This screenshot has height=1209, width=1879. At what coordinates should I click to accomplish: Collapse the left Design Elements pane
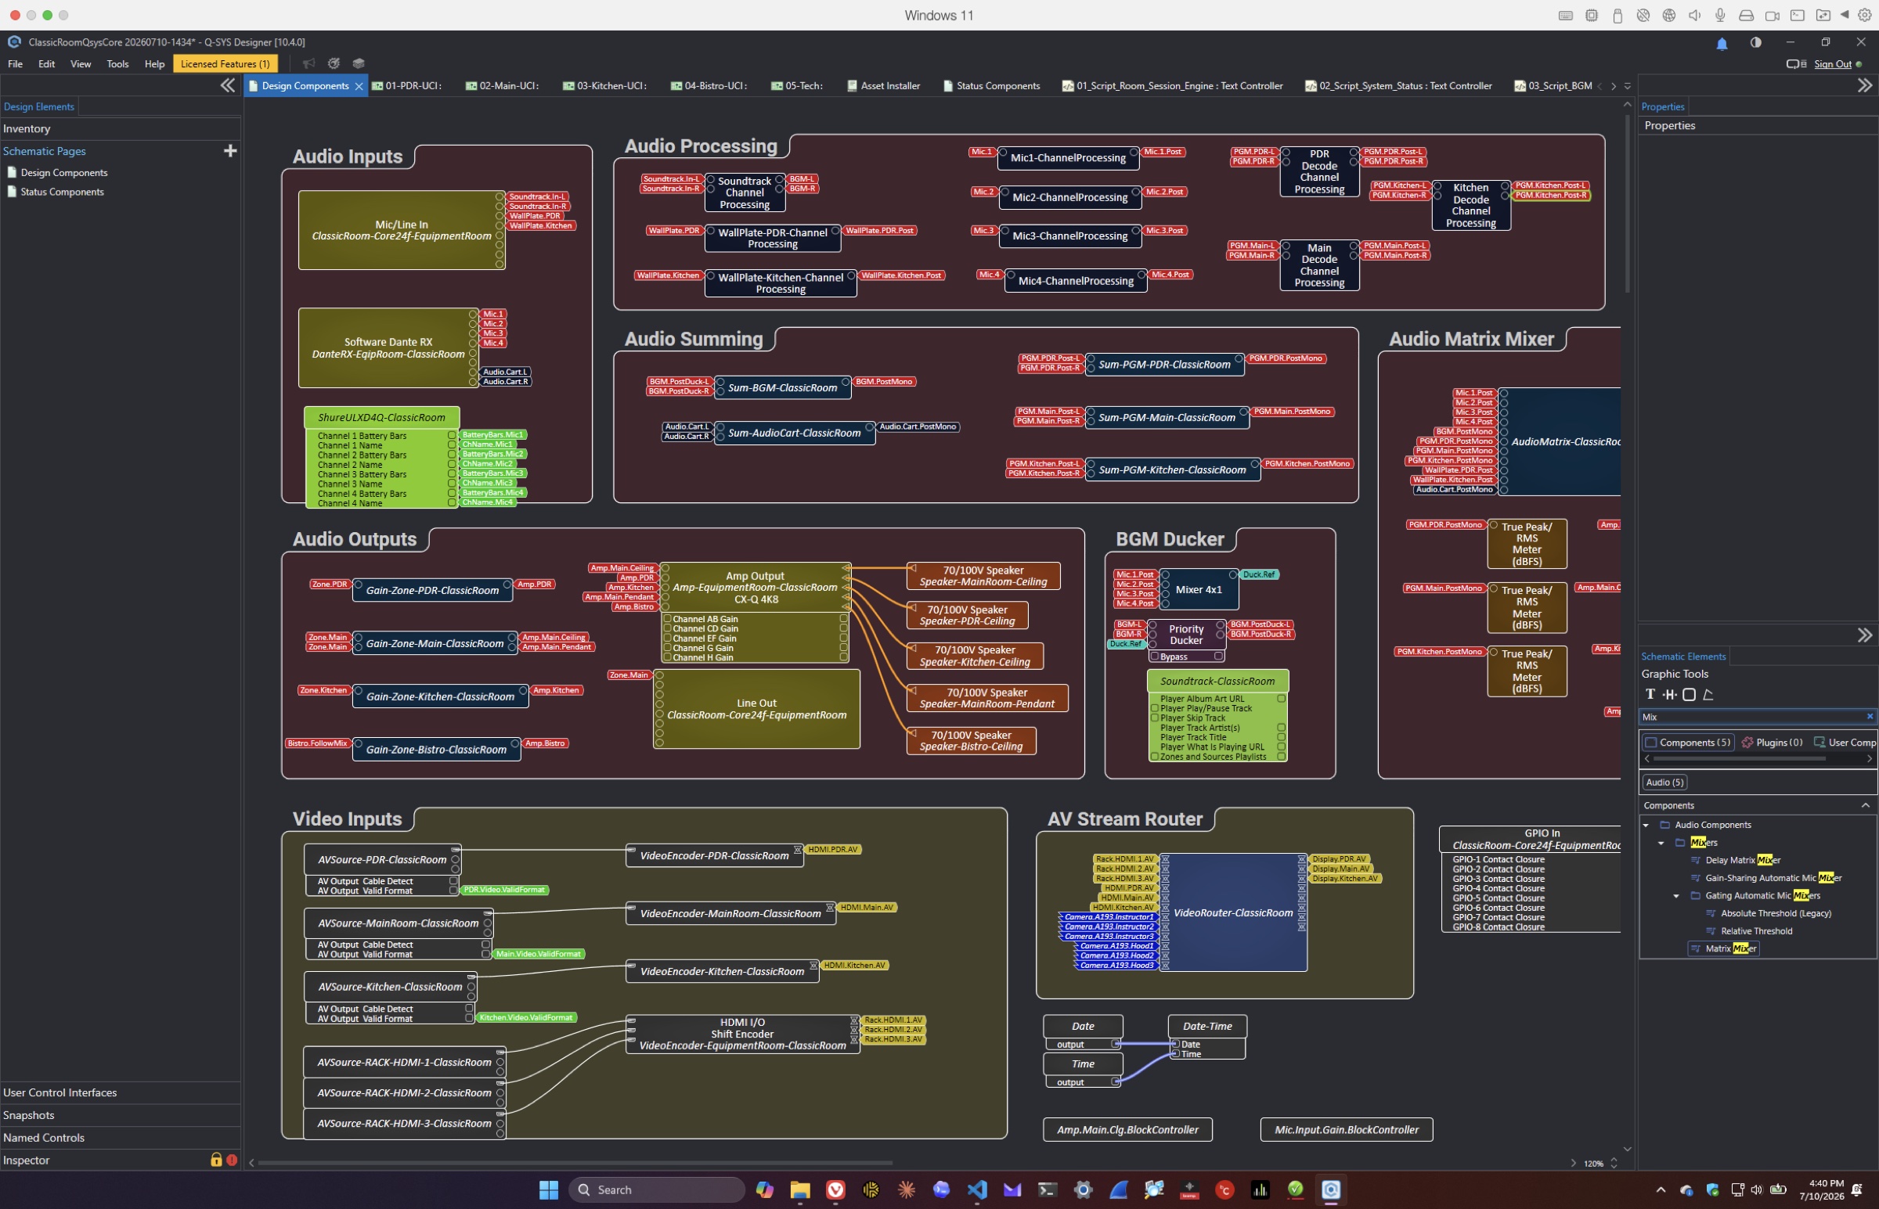click(x=228, y=85)
